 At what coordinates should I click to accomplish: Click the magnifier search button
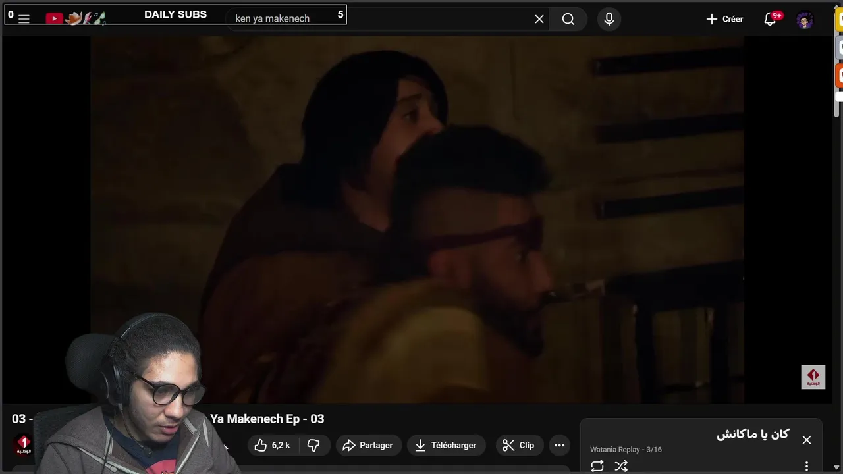point(568,19)
